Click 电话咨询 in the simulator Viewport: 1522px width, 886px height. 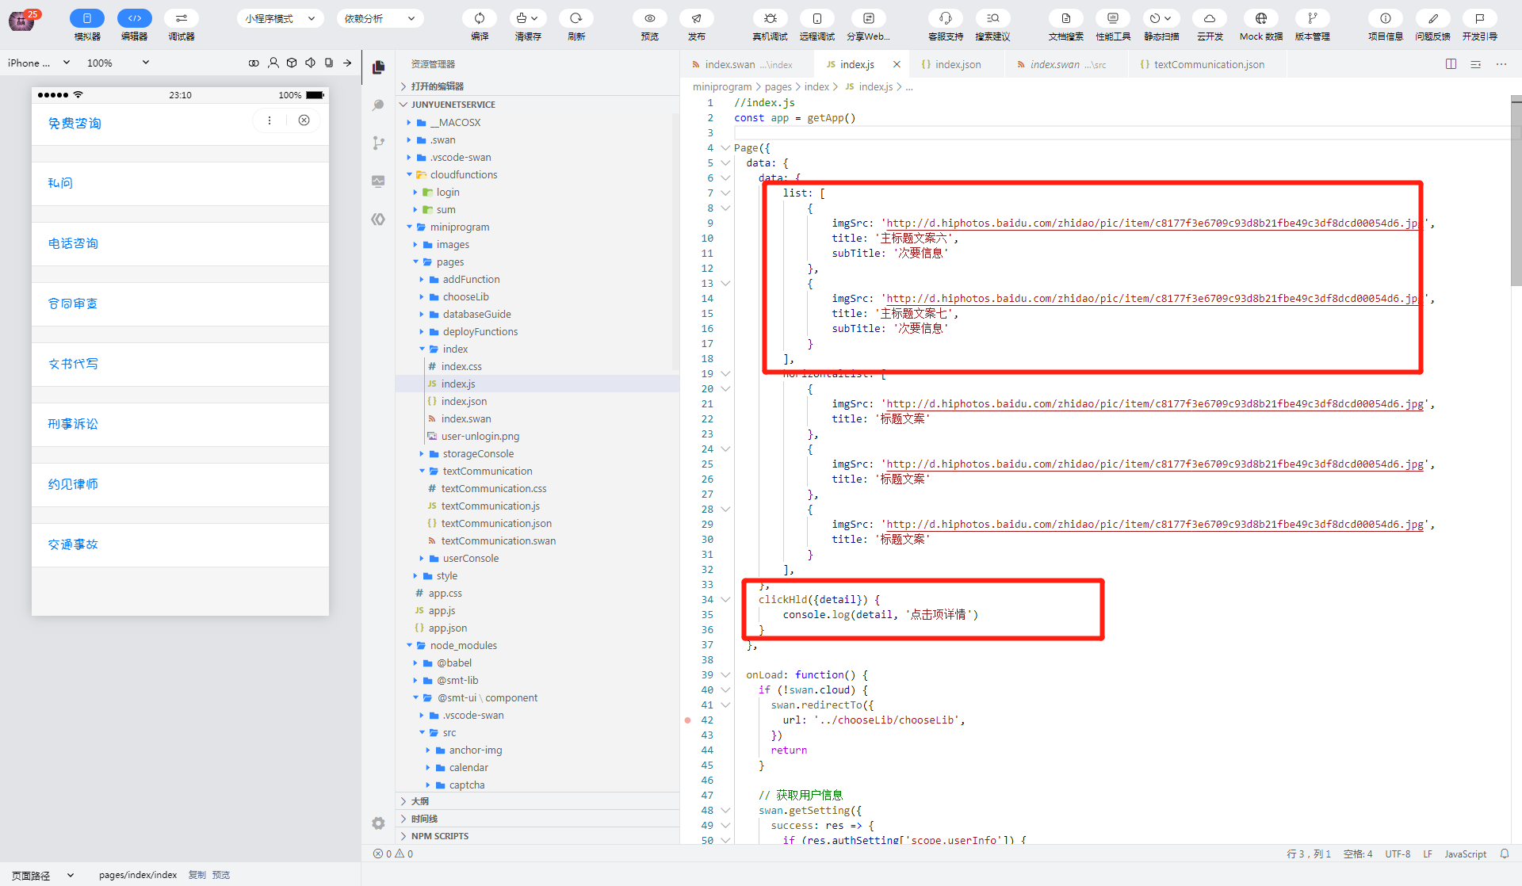tap(73, 243)
